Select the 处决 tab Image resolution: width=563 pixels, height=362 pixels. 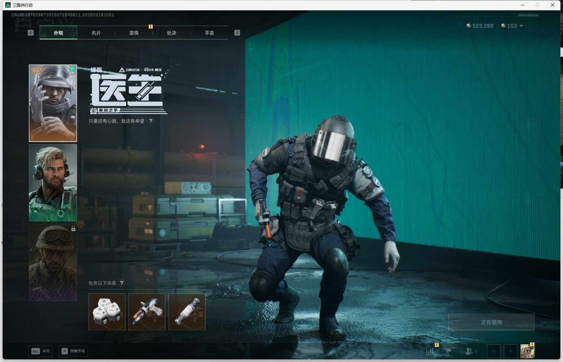172,33
